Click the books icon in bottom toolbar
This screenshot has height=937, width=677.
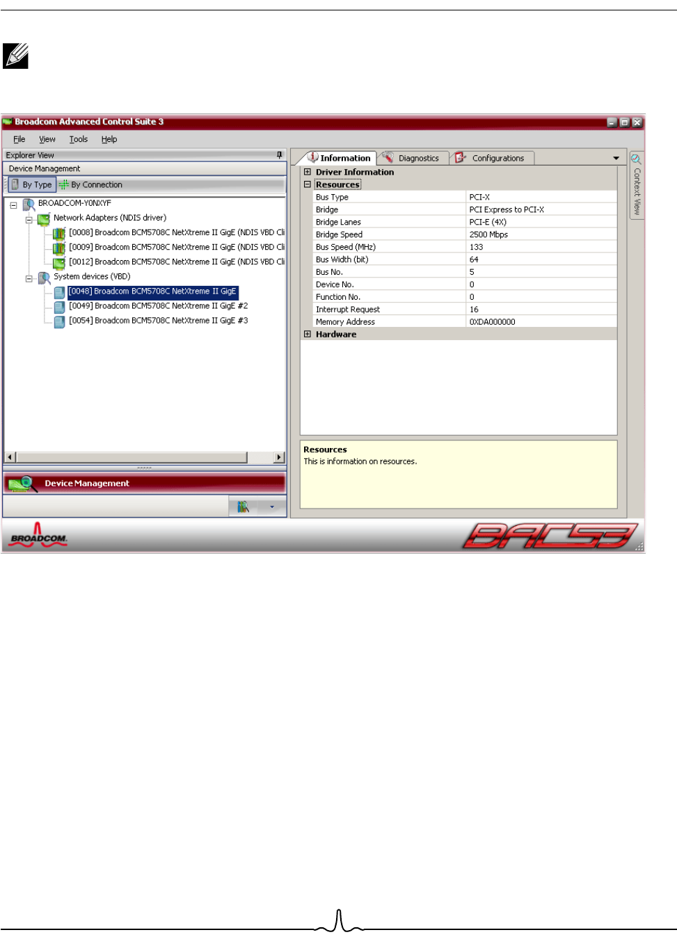pos(243,507)
